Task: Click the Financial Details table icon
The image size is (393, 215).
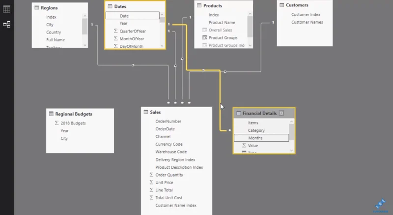Action: 239,113
